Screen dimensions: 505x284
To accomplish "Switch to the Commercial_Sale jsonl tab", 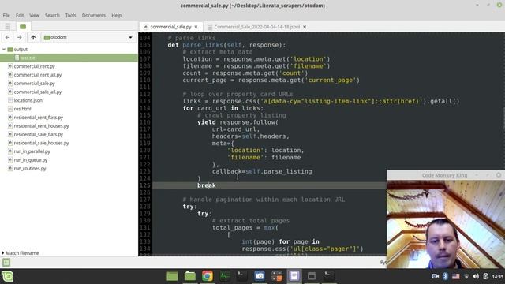I will point(256,27).
